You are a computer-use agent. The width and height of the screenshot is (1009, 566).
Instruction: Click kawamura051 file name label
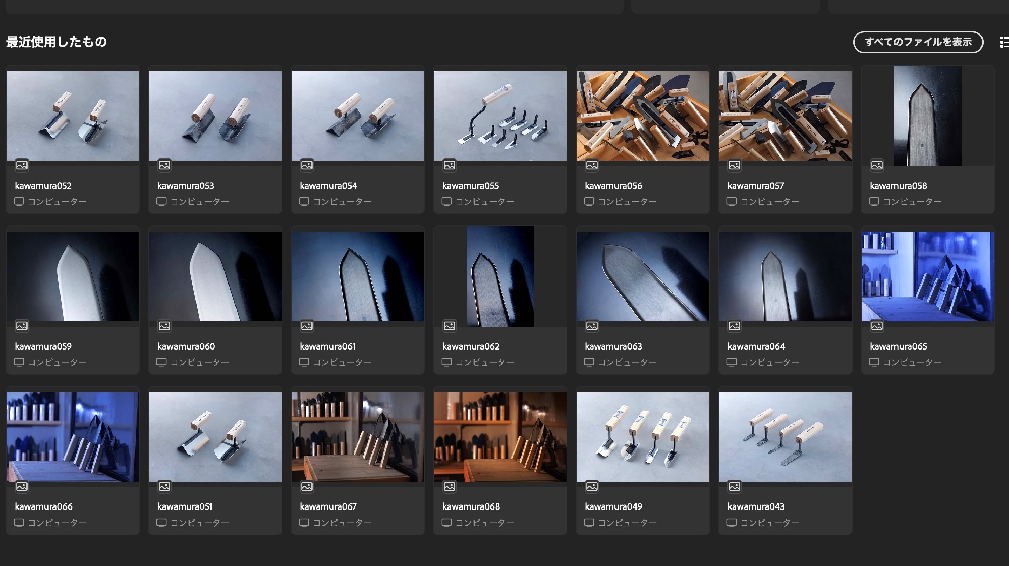185,506
